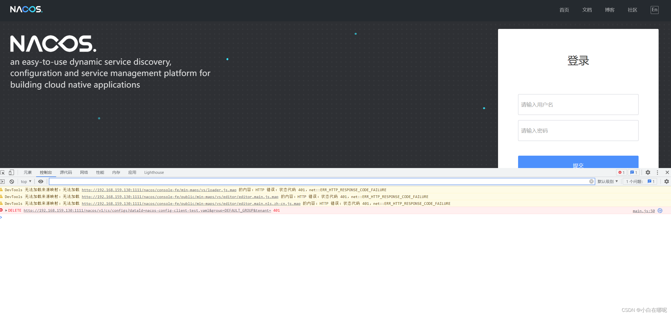Expand the DELETE error entry triangle
This screenshot has width=671, height=315.
[x=6, y=210]
